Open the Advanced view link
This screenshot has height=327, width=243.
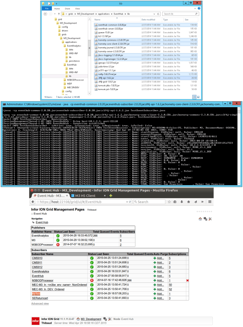pos(40,303)
